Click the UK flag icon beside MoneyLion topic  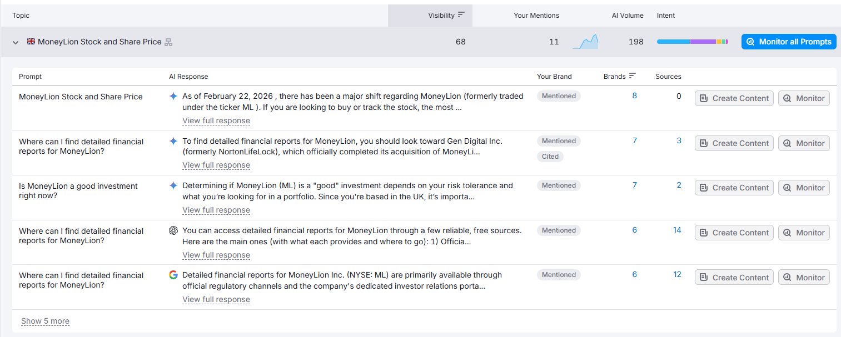pos(31,42)
